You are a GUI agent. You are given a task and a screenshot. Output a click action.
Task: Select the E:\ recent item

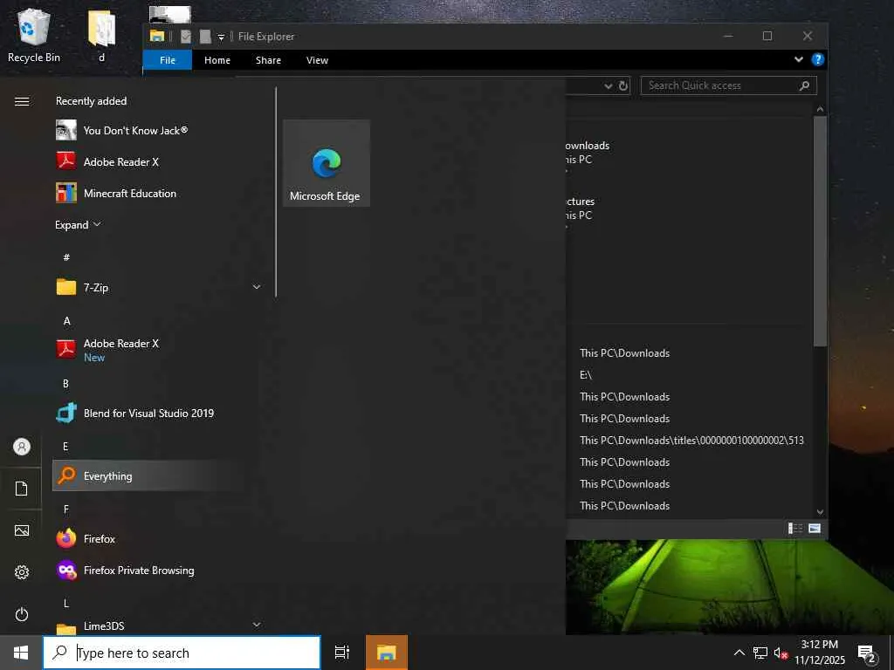coord(586,375)
